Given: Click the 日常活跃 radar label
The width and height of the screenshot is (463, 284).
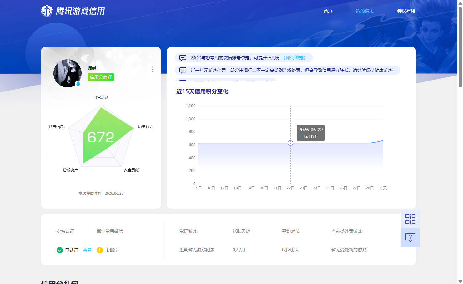Looking at the screenshot, I should pos(101,98).
